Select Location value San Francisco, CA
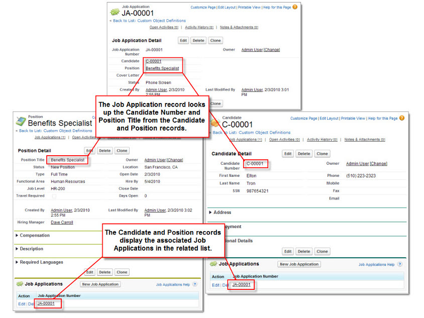This screenshot has height=318, width=424. tap(161, 167)
